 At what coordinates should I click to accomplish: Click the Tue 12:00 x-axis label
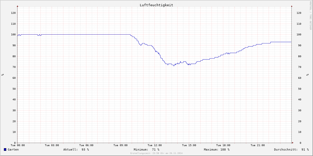click(155, 145)
